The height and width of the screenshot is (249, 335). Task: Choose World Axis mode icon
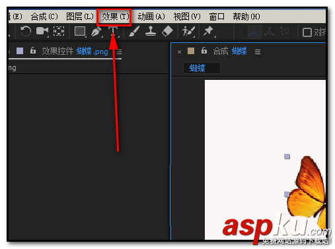(x=269, y=32)
